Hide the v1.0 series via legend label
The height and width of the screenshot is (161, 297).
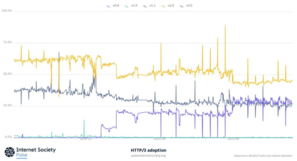pos(134,6)
